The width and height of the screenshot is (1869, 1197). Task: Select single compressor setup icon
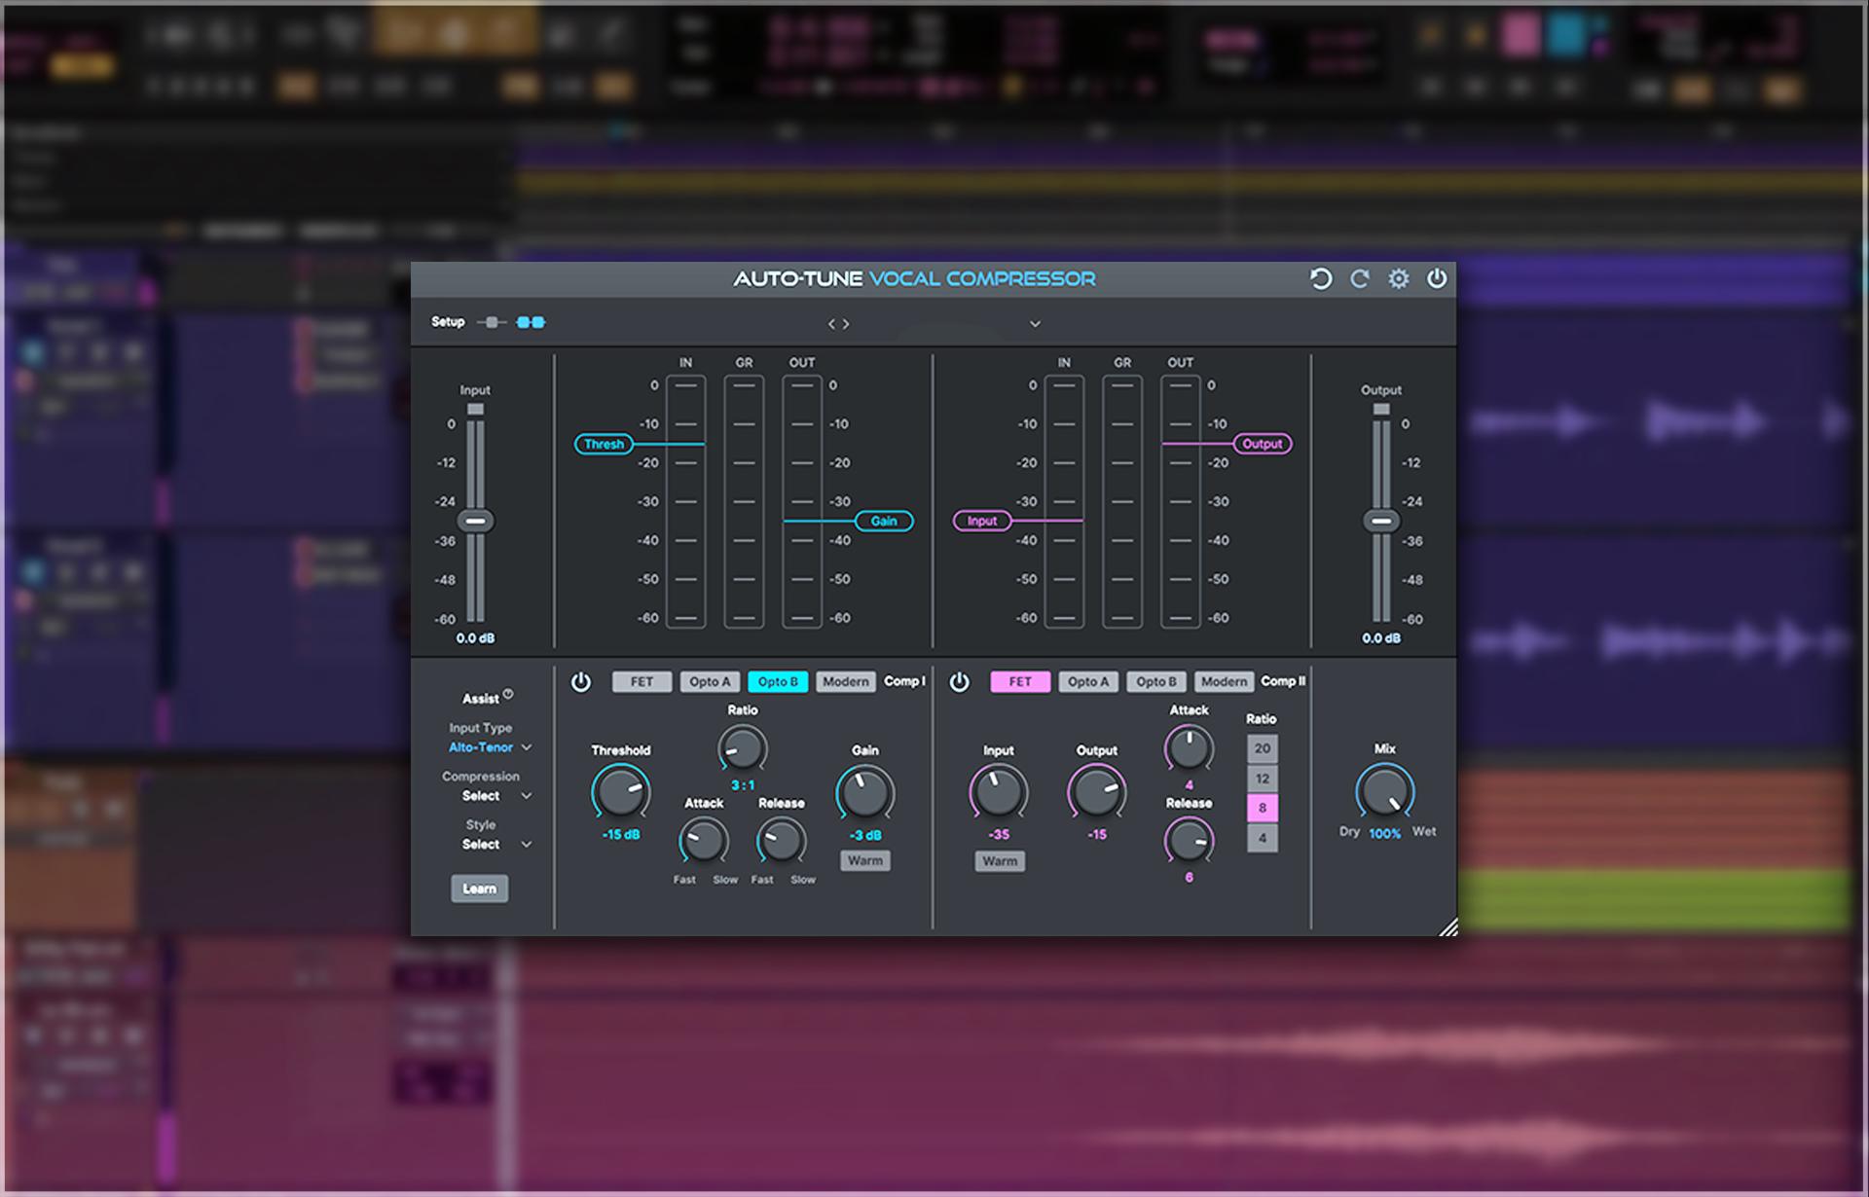(x=492, y=322)
